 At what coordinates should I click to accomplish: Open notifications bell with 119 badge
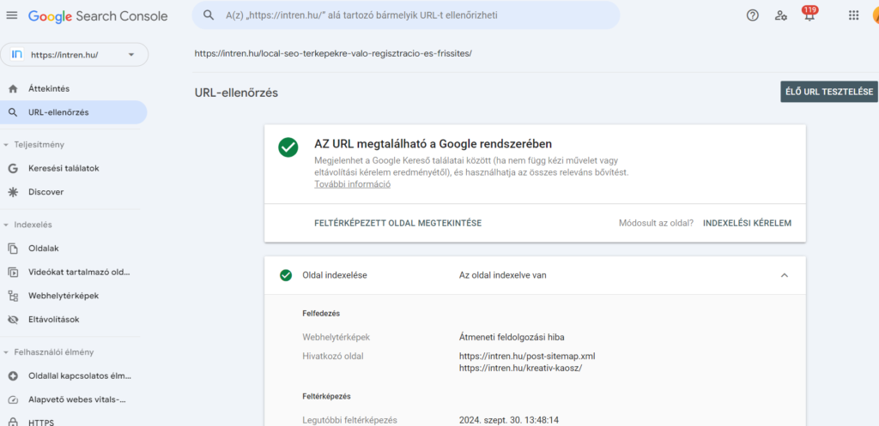[x=809, y=14]
